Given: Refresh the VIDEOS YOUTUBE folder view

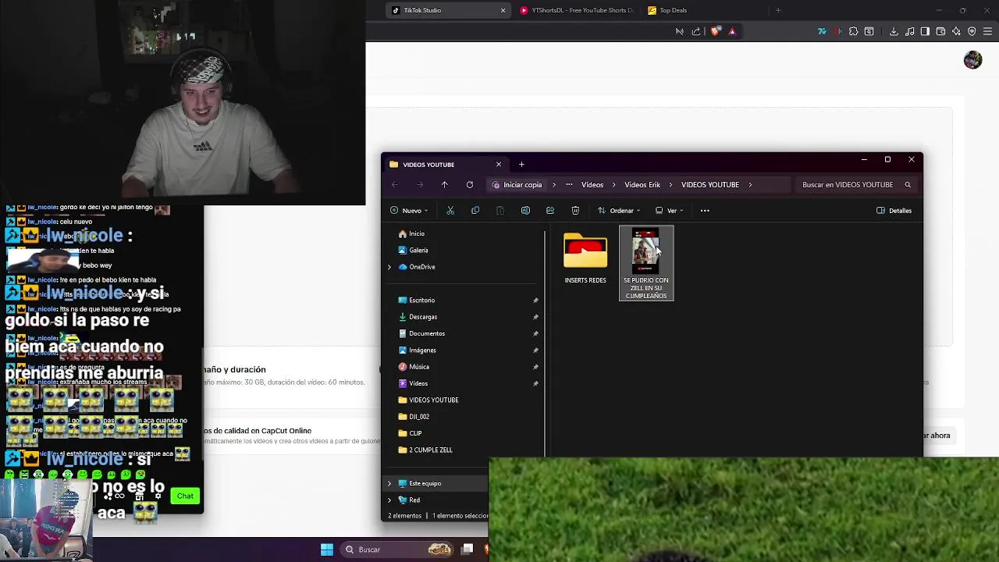Looking at the screenshot, I should point(470,185).
